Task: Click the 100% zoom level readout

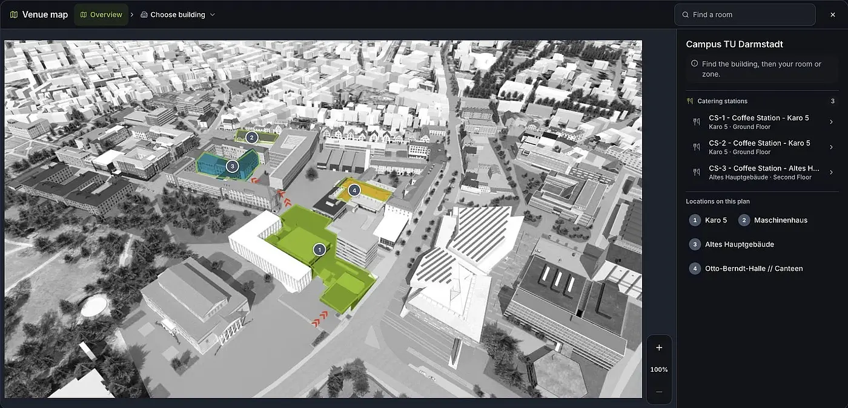Action: 659,369
